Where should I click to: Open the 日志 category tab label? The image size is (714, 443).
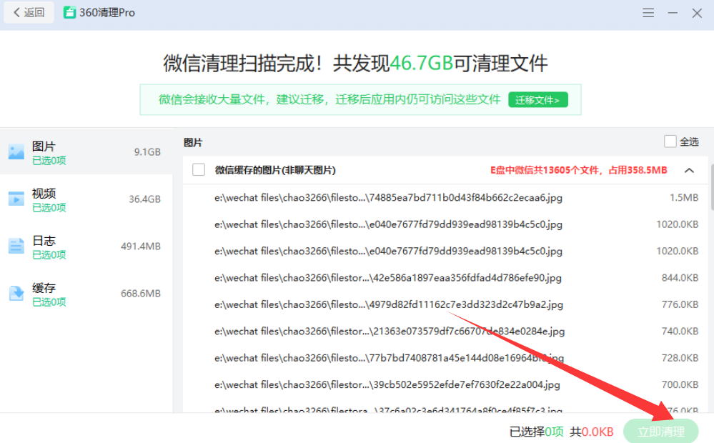pyautogui.click(x=44, y=240)
